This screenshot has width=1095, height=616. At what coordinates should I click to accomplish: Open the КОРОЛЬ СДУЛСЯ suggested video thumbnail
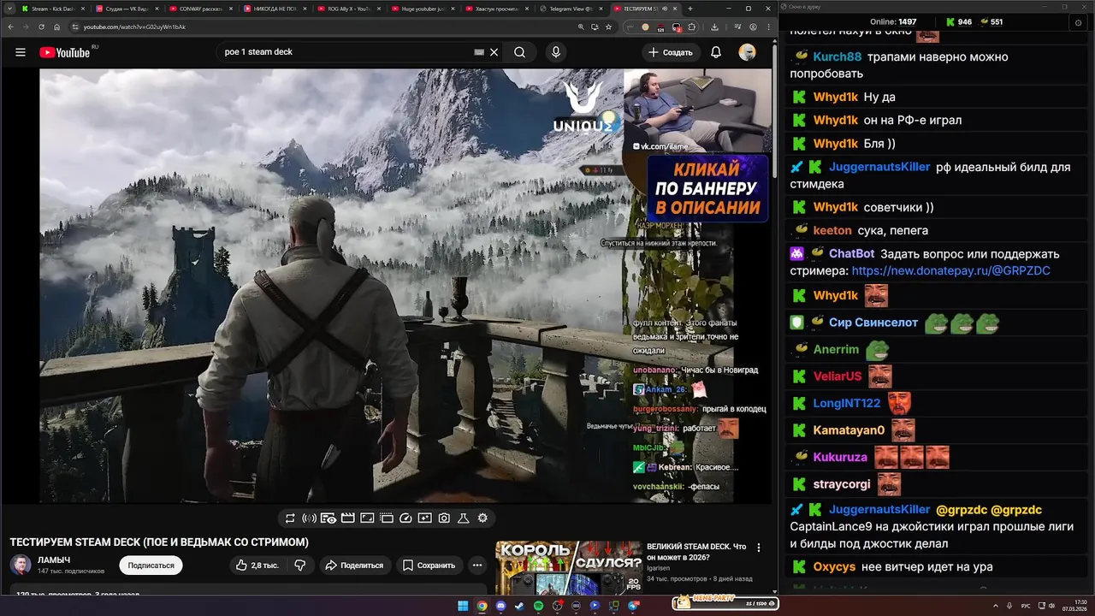coord(569,567)
